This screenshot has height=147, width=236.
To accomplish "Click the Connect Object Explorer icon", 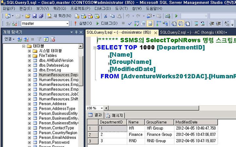I will coord(19,39).
